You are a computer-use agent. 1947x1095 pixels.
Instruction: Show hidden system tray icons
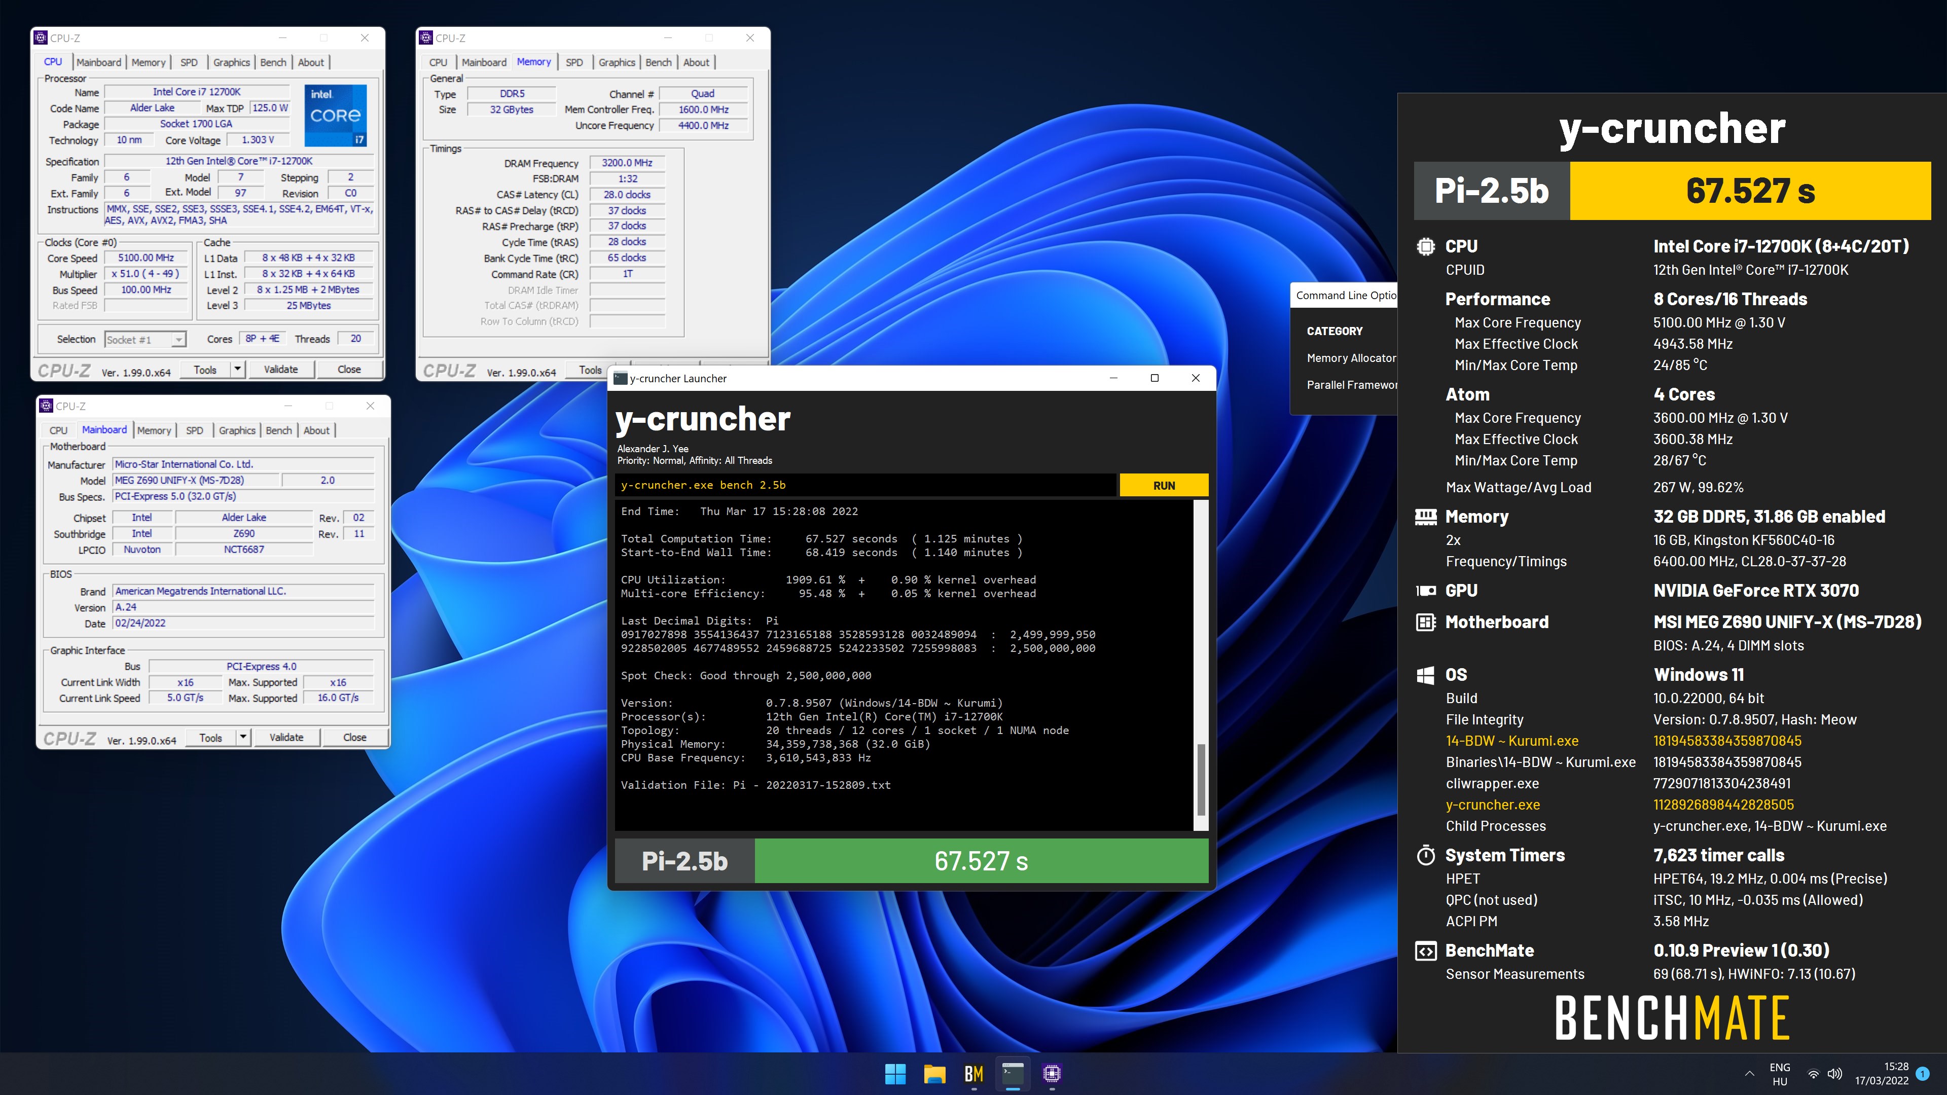pos(1749,1074)
